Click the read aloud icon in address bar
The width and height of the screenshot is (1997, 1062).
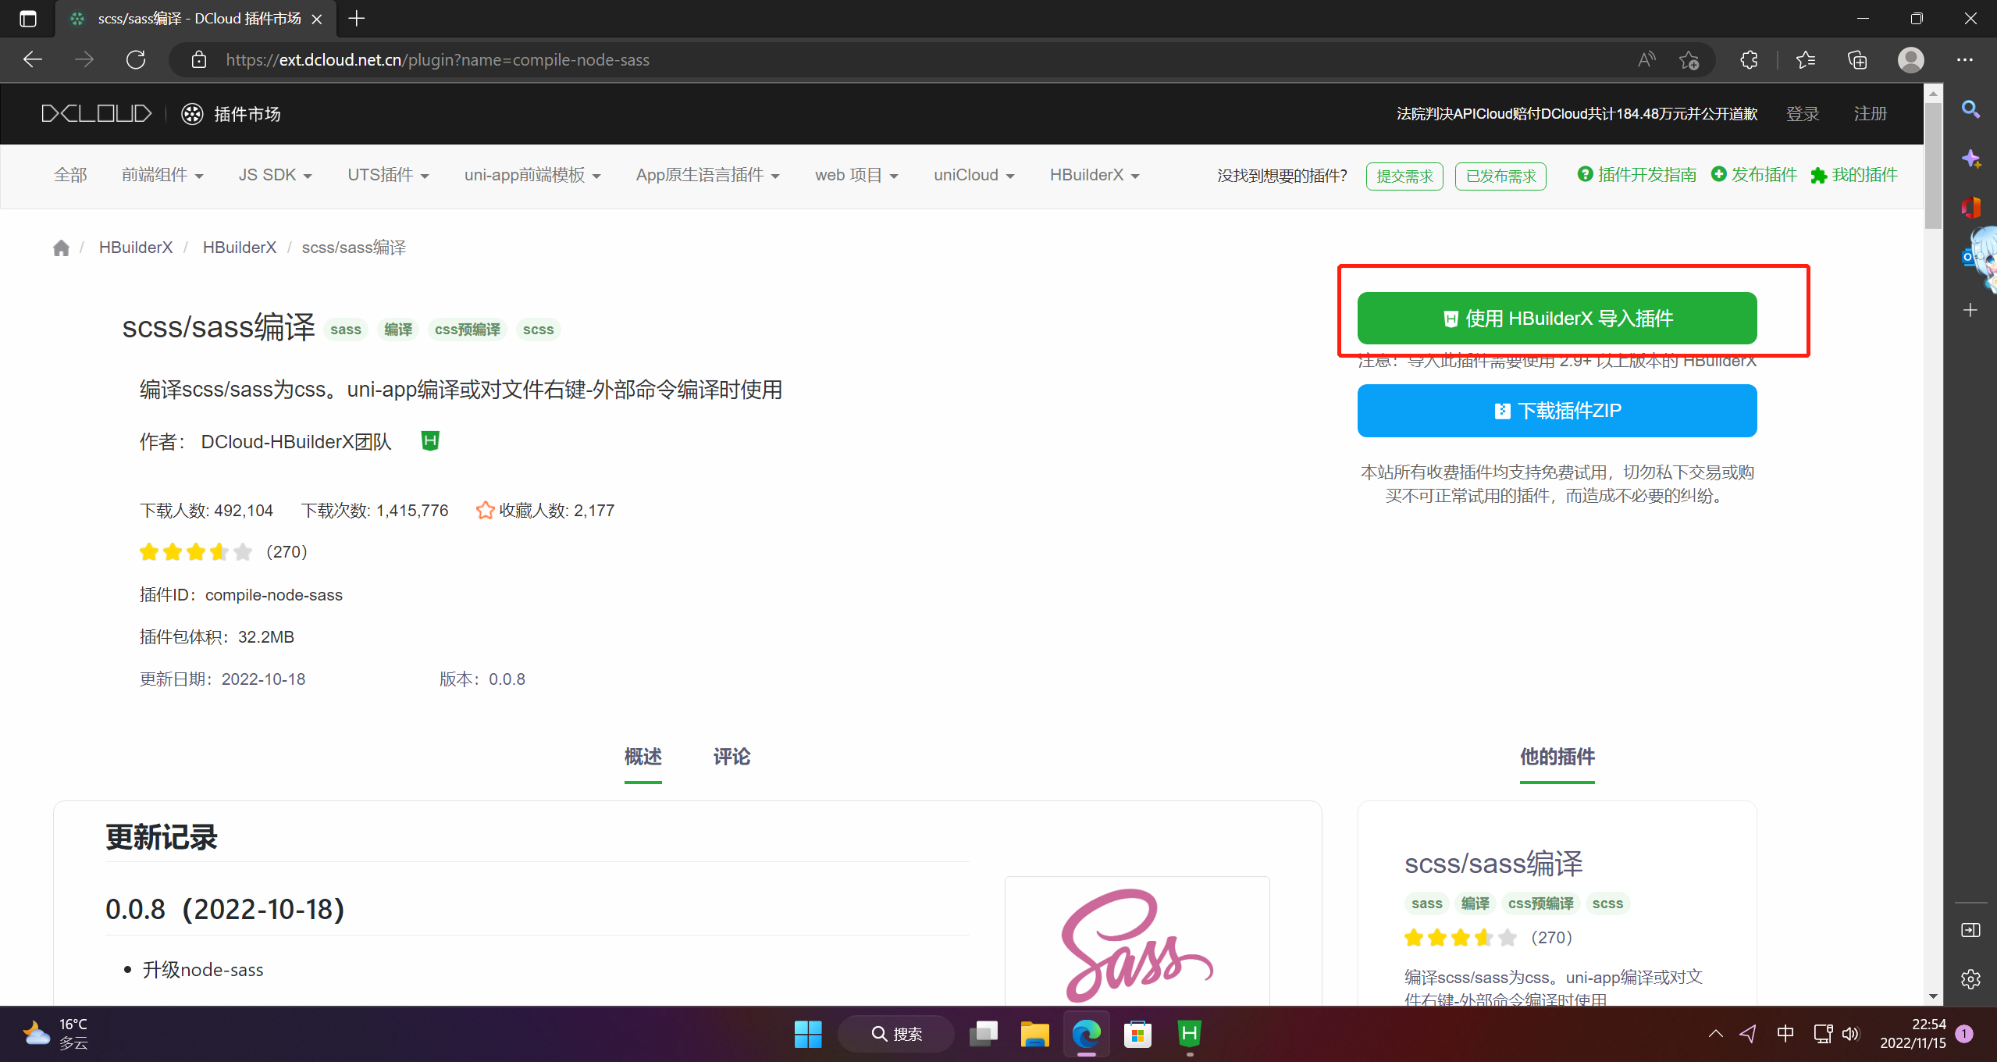point(1646,59)
